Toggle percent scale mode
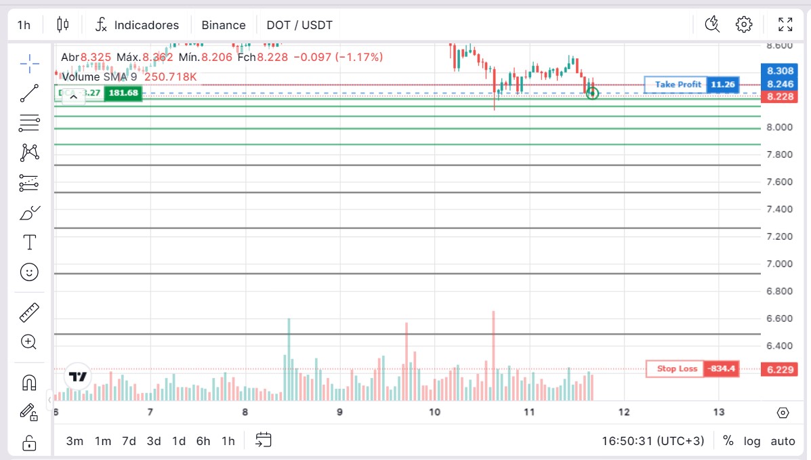This screenshot has width=811, height=460. click(x=728, y=441)
